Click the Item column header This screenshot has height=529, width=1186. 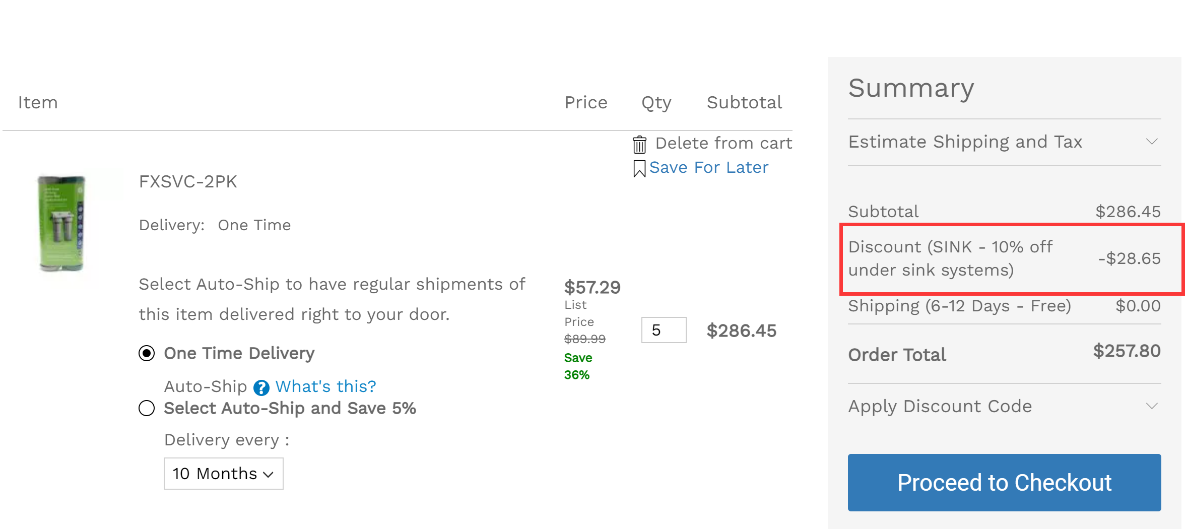click(x=37, y=102)
